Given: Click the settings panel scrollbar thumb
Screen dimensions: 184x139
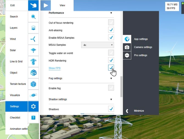Looking at the screenshot, I should (x=121, y=87).
